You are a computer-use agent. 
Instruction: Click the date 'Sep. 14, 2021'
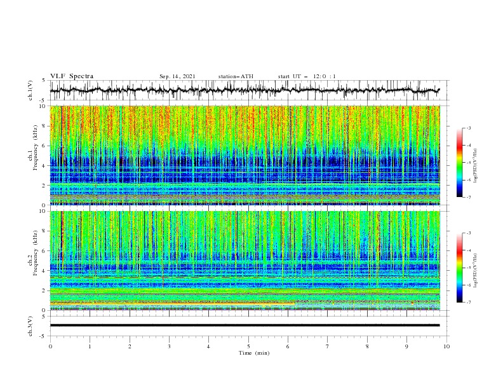click(x=177, y=76)
